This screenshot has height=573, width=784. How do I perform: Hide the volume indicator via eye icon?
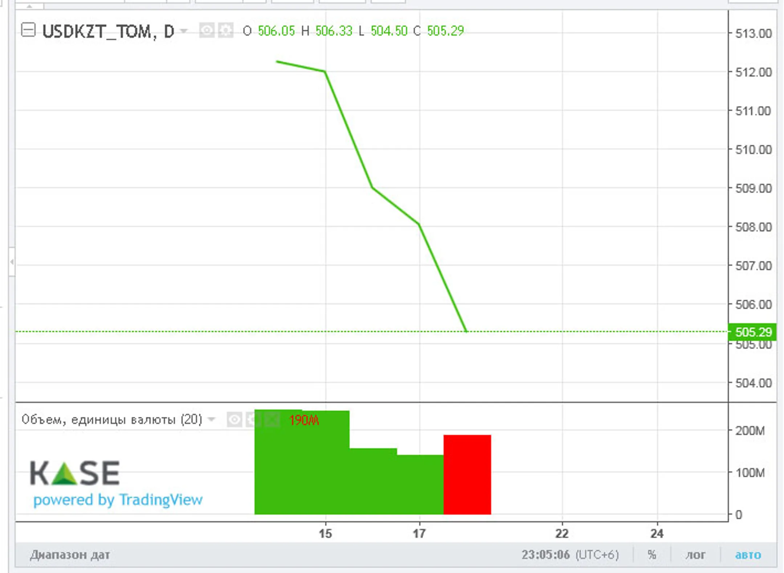pyautogui.click(x=234, y=420)
